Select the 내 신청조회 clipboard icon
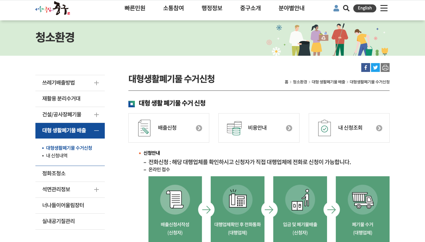 click(325, 128)
